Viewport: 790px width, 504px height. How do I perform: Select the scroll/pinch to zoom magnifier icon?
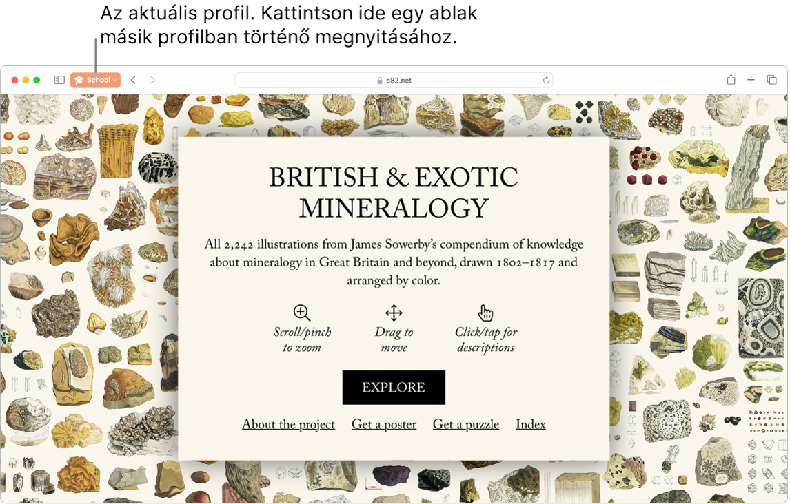coord(301,312)
